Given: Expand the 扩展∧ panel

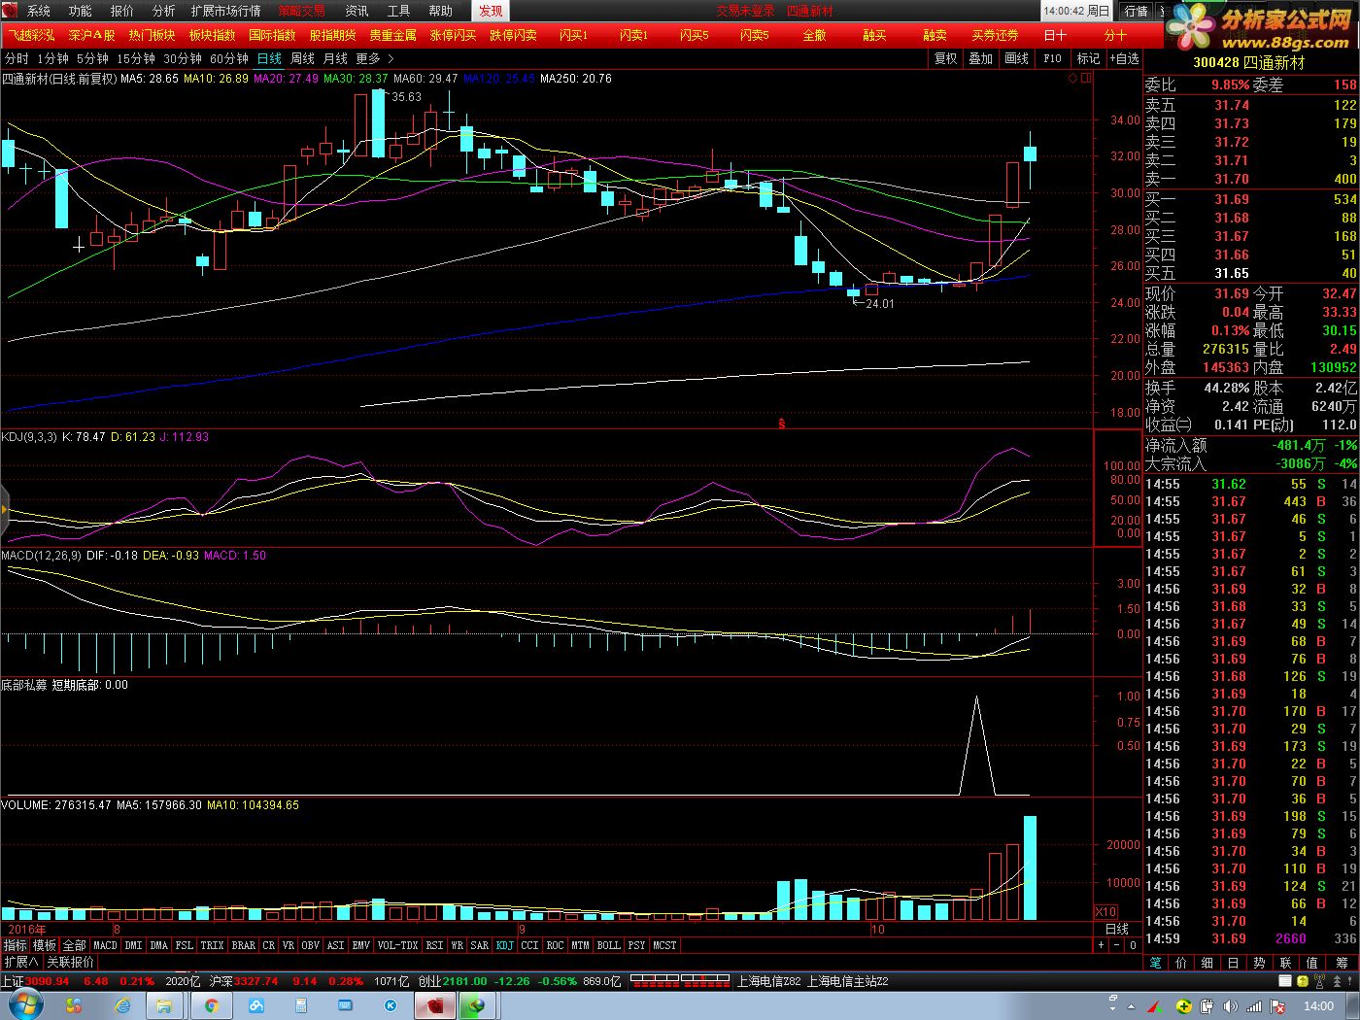Looking at the screenshot, I should point(20,962).
